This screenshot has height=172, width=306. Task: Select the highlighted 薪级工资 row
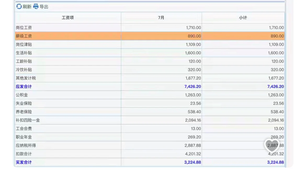pos(24,36)
